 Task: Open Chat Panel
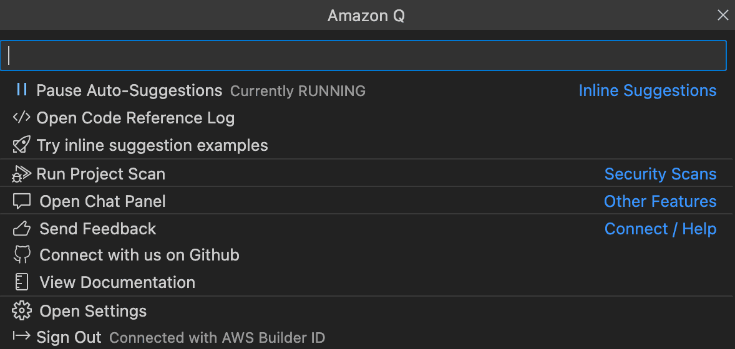pos(102,201)
